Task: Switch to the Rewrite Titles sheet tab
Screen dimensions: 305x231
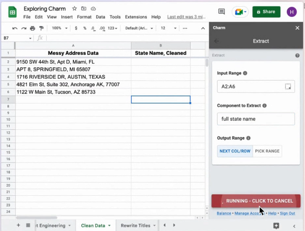Action: [x=135, y=226]
